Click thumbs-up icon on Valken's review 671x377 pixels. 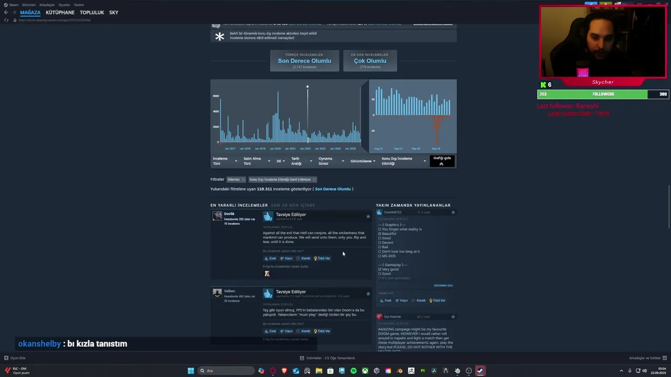pos(268,293)
